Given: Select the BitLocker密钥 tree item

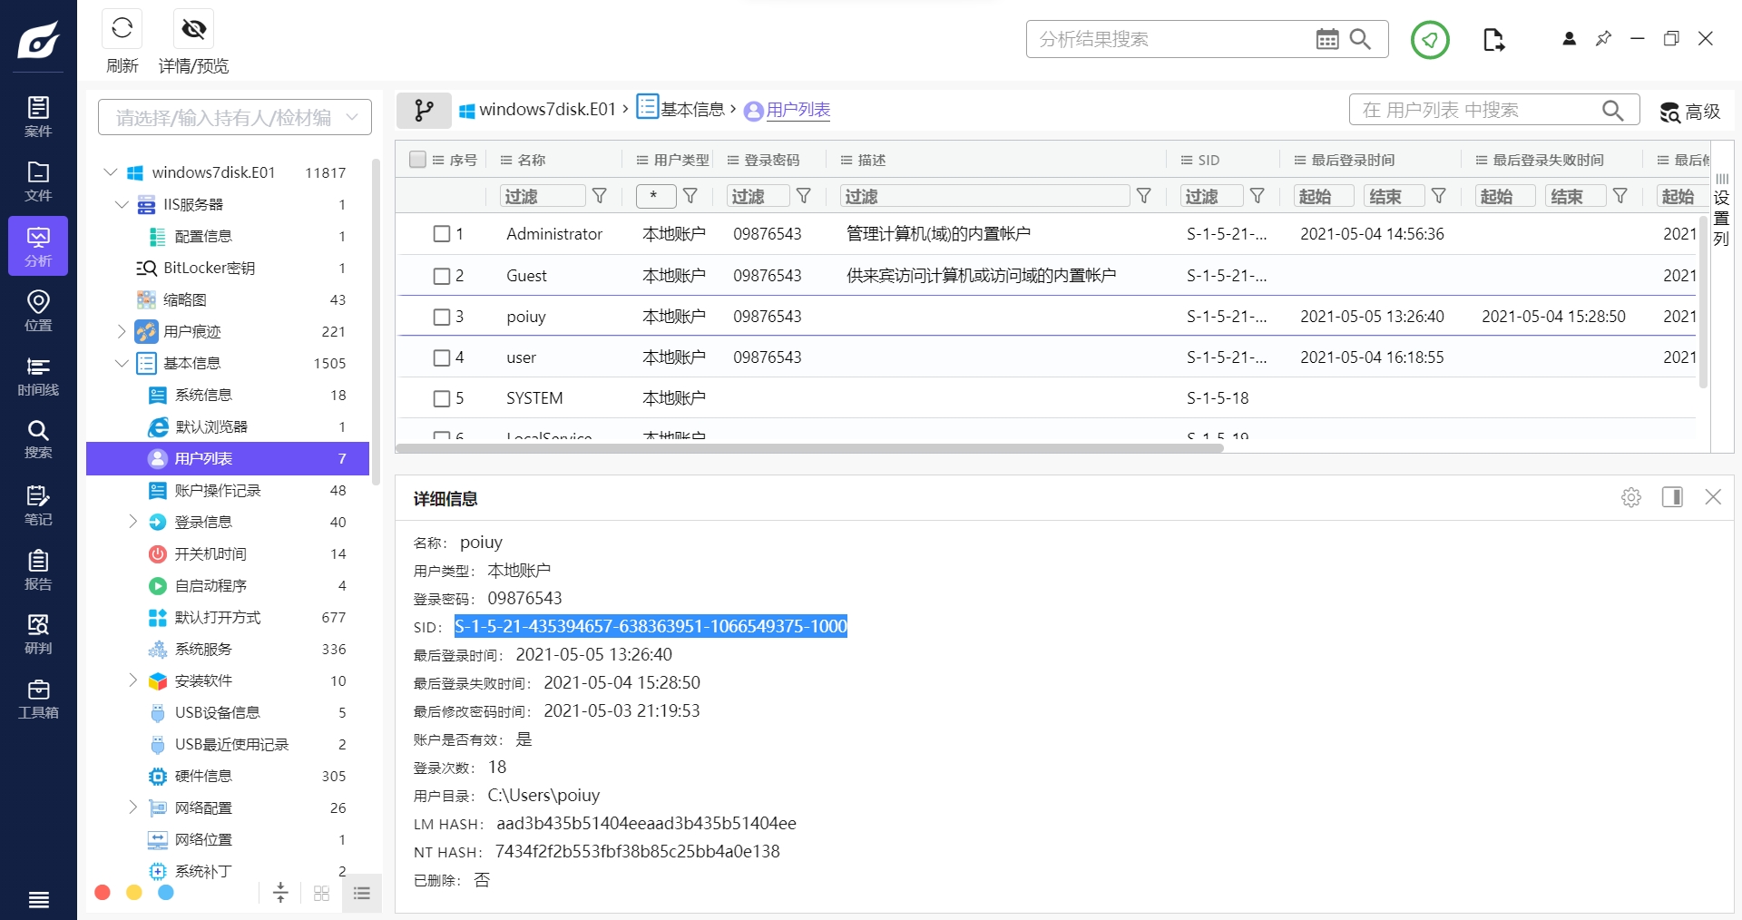Looking at the screenshot, I should click(x=228, y=268).
